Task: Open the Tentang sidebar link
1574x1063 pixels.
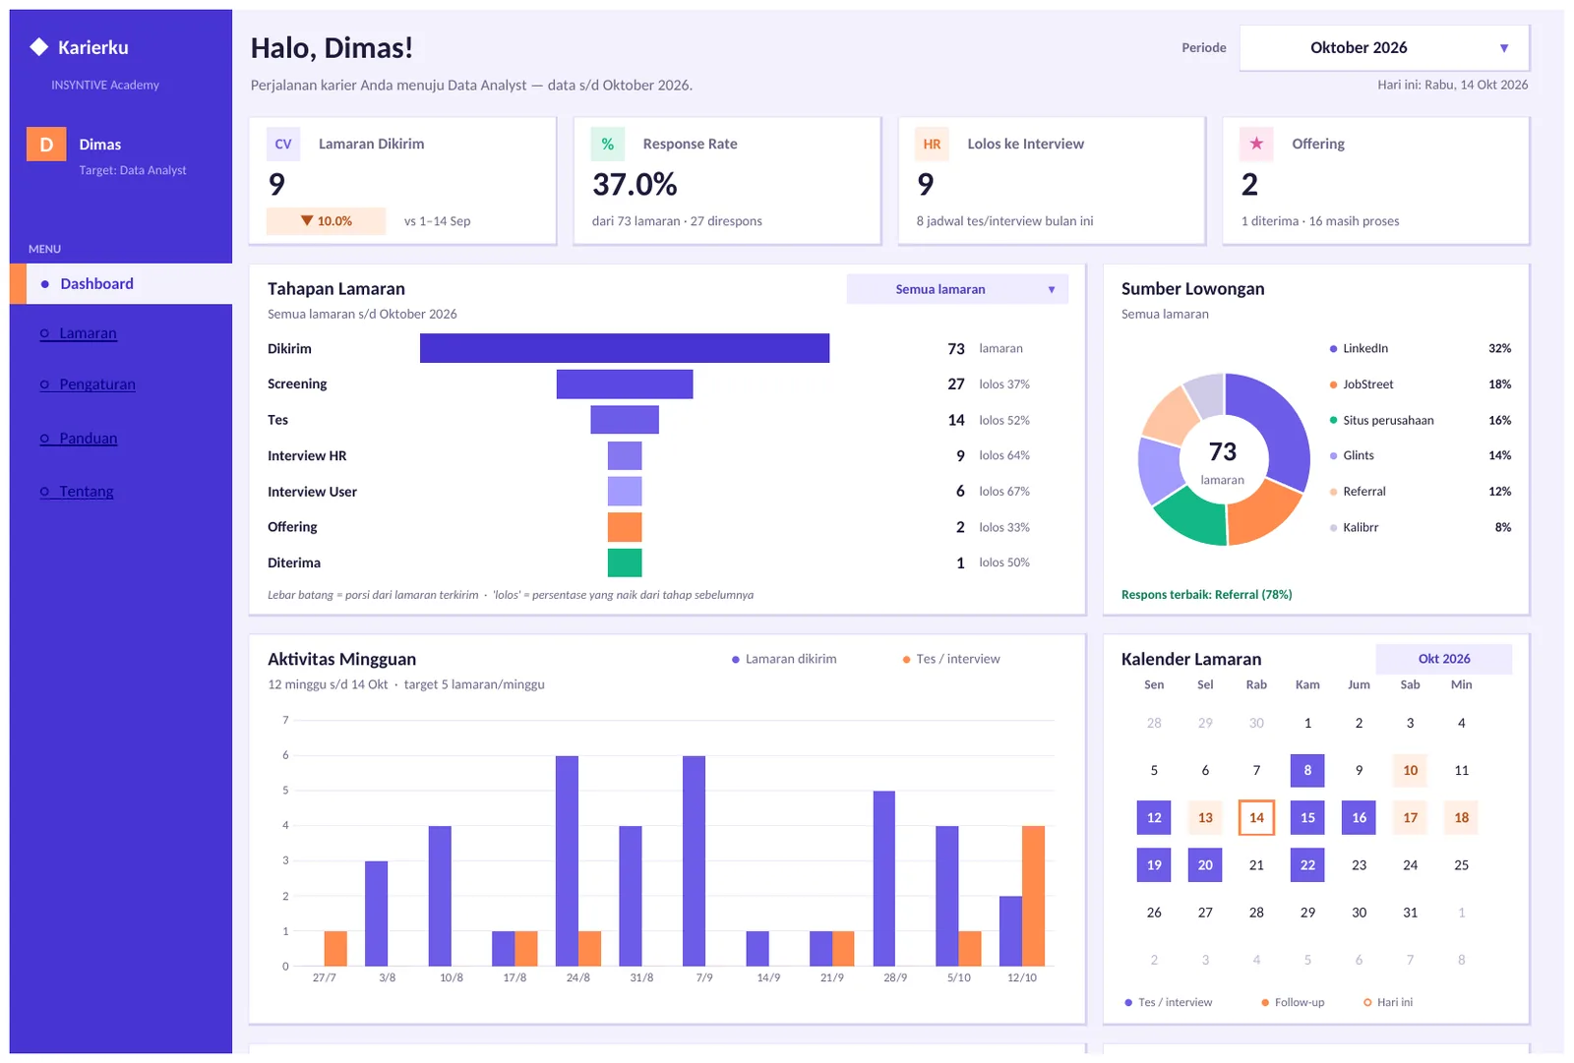Action: pyautogui.click(x=77, y=492)
